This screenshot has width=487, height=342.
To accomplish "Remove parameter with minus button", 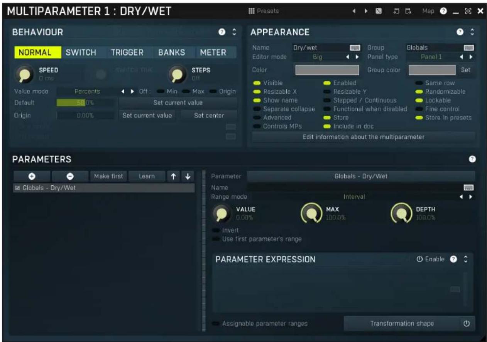I will [x=70, y=176].
